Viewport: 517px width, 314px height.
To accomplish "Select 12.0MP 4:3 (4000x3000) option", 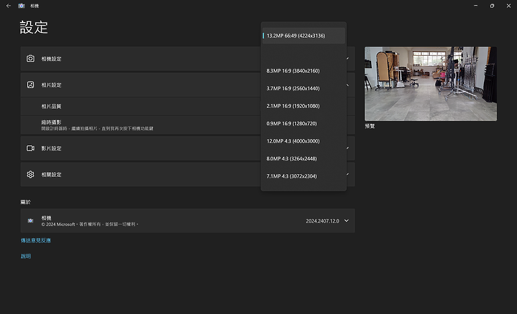I will [304, 141].
